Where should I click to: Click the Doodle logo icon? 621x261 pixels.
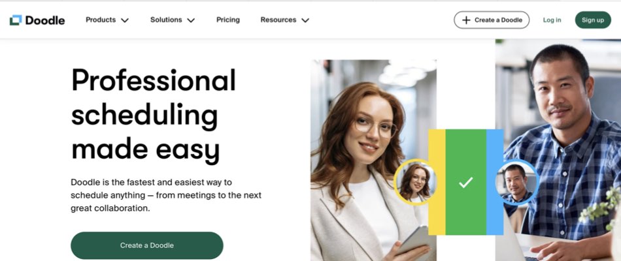pyautogui.click(x=16, y=20)
